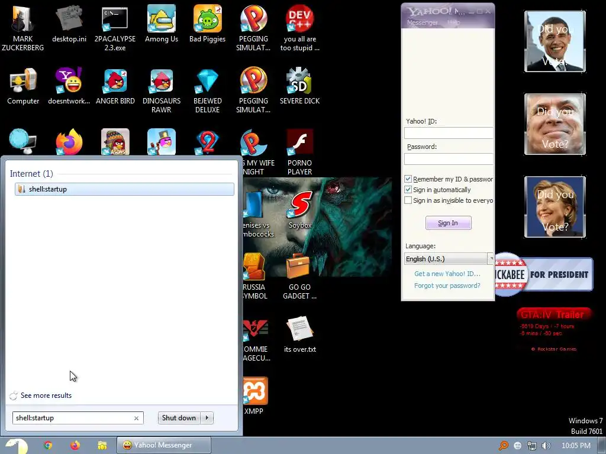
Task: Launch the XMPP desktop shortcut
Action: (254, 396)
